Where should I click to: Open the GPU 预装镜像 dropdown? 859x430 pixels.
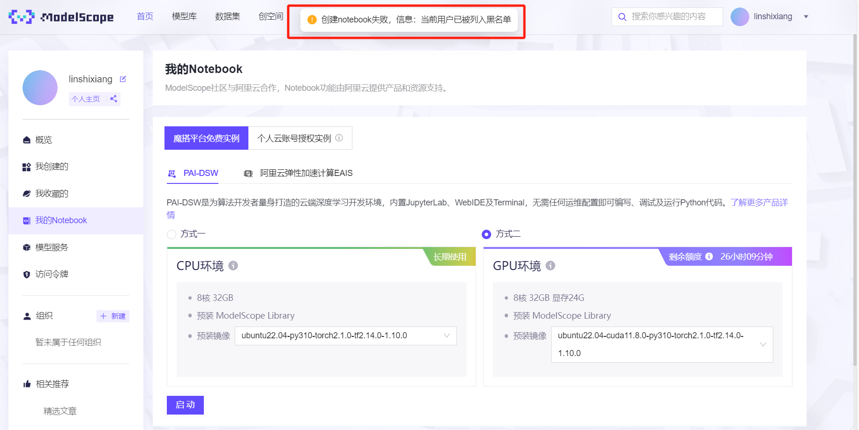[x=662, y=344]
